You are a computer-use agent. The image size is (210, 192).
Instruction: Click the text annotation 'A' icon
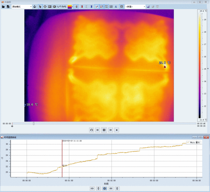tap(116, 6)
